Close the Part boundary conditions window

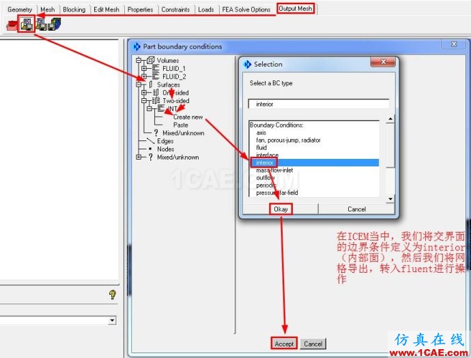tap(454, 44)
